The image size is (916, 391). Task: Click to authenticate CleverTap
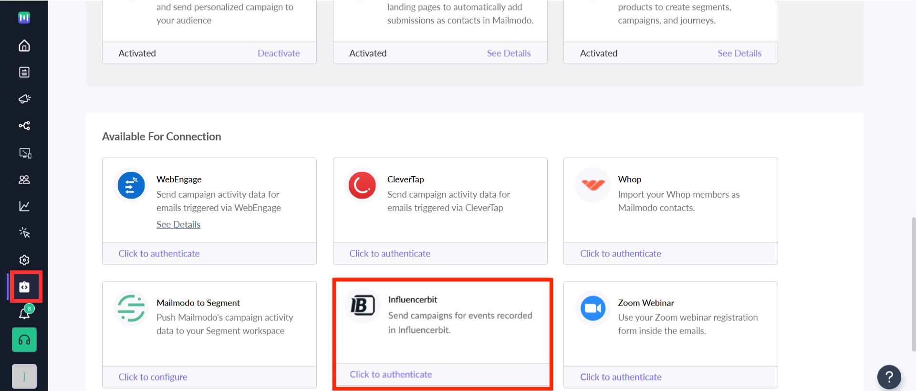(x=390, y=254)
